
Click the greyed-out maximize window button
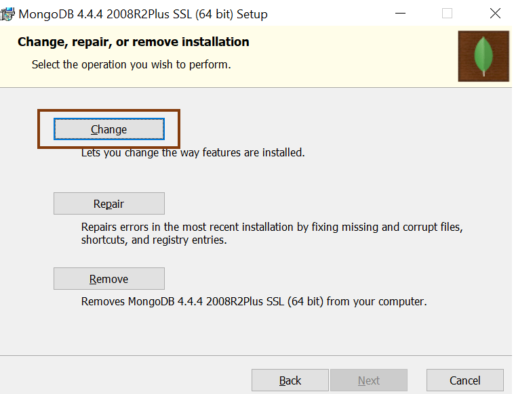coord(447,14)
